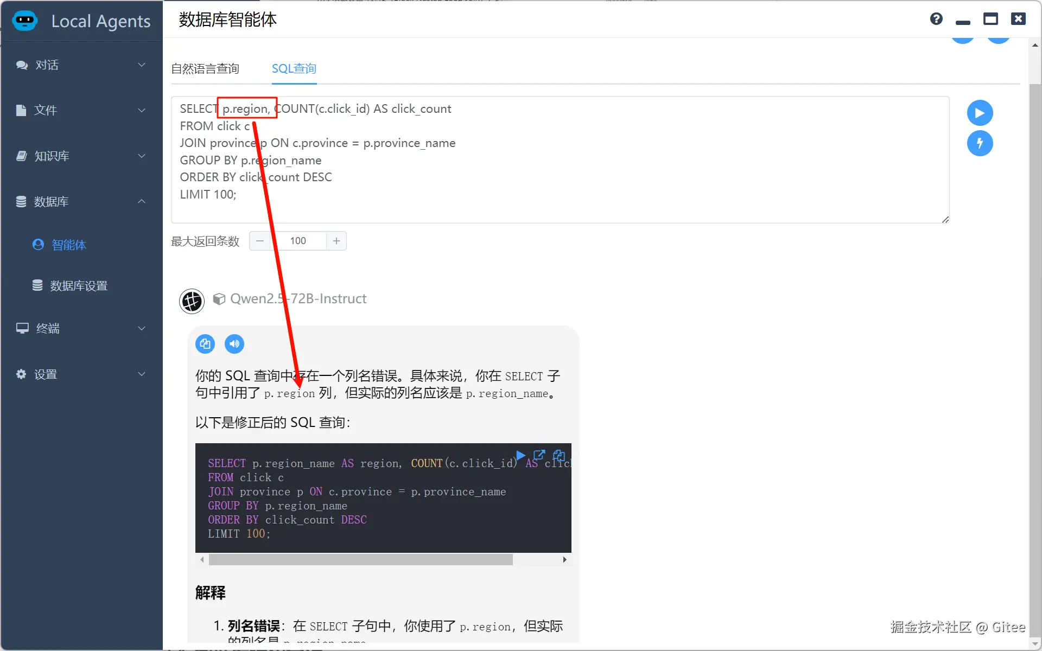The height and width of the screenshot is (651, 1042).
Task: Expand the 知识库 sidebar section
Action: 81,156
